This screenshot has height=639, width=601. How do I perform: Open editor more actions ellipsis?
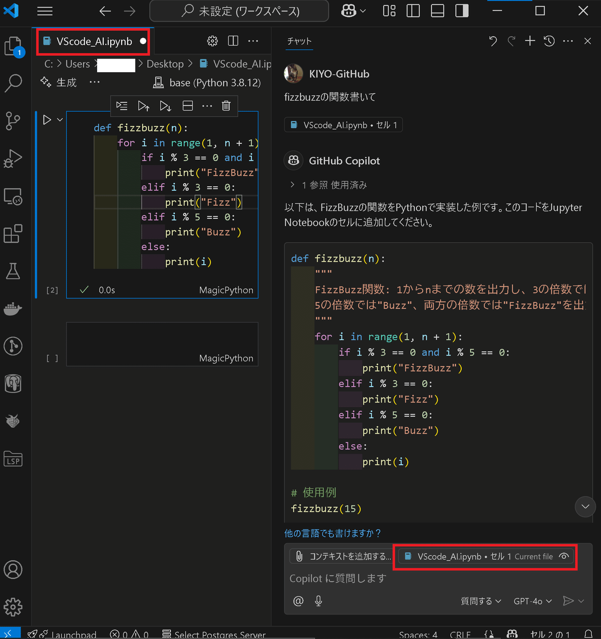click(x=253, y=41)
